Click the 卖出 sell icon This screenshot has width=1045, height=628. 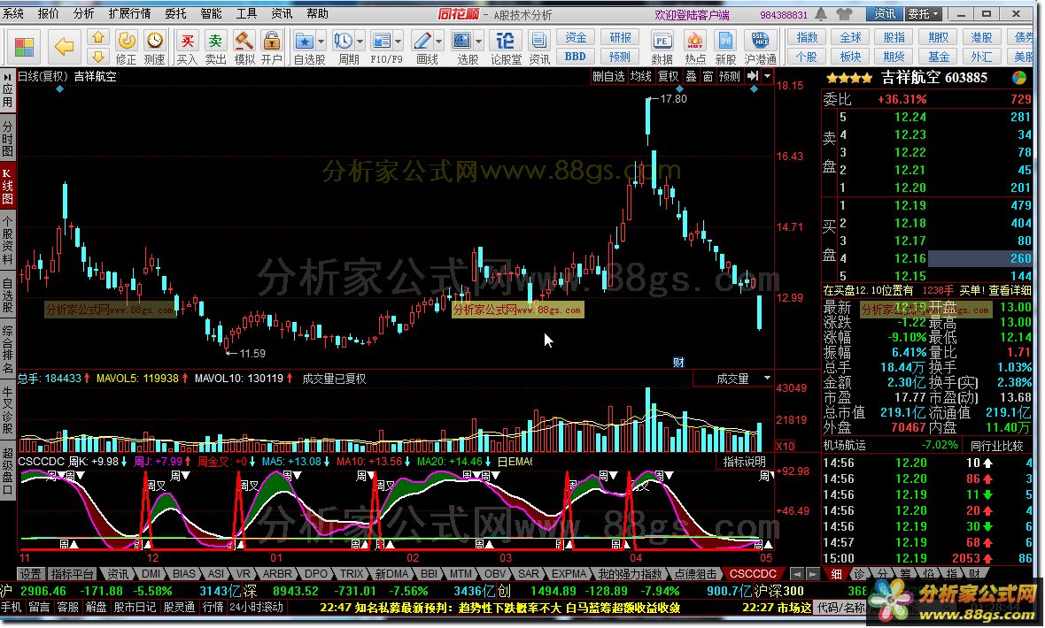215,42
